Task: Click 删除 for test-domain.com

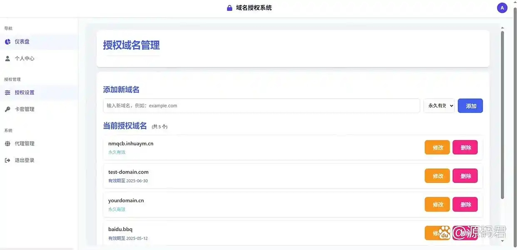Action: (465, 176)
